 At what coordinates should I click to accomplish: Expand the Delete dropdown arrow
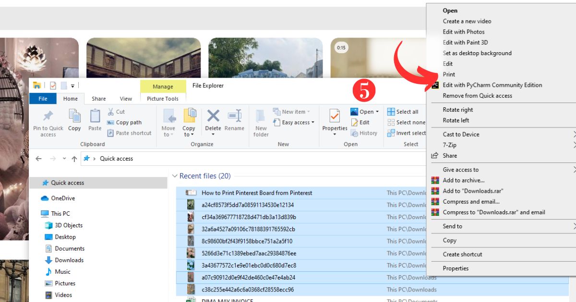tap(213, 135)
